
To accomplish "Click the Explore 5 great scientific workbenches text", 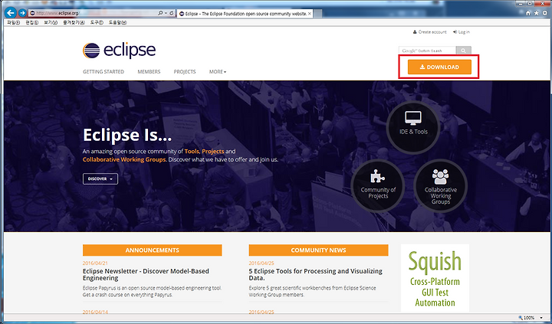I will point(312,291).
